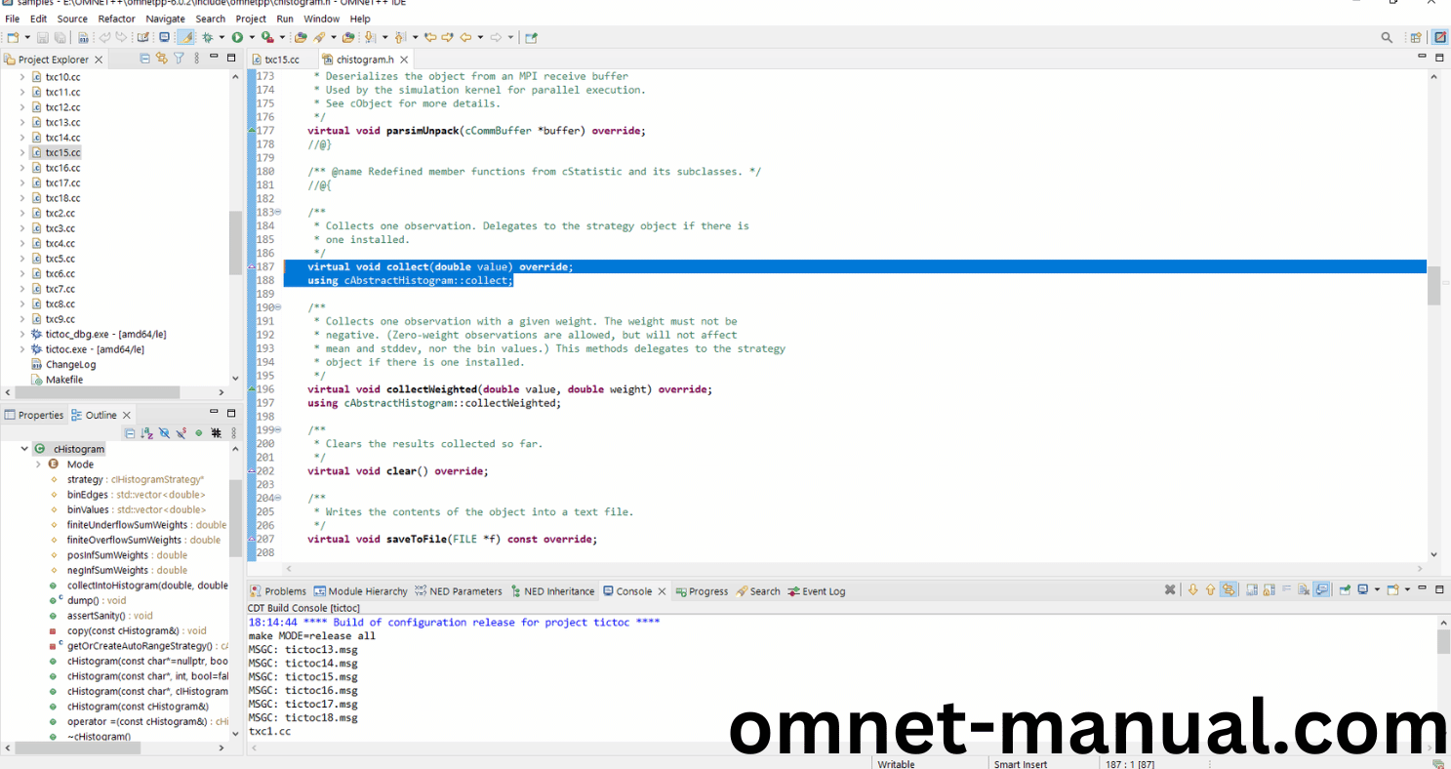
Task: Click the editor vertical scrollbar thumb
Action: click(x=1433, y=286)
